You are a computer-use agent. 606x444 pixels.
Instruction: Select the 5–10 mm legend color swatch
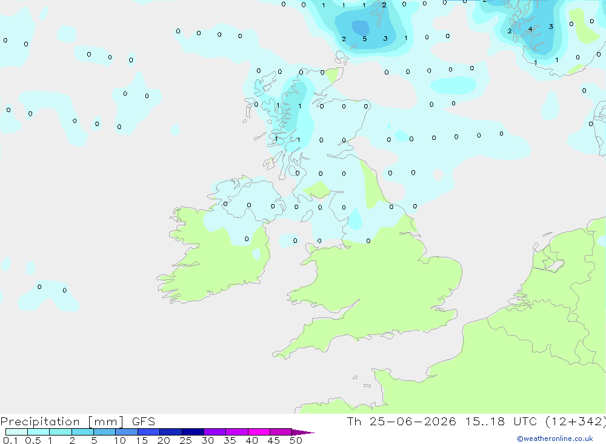click(105, 432)
